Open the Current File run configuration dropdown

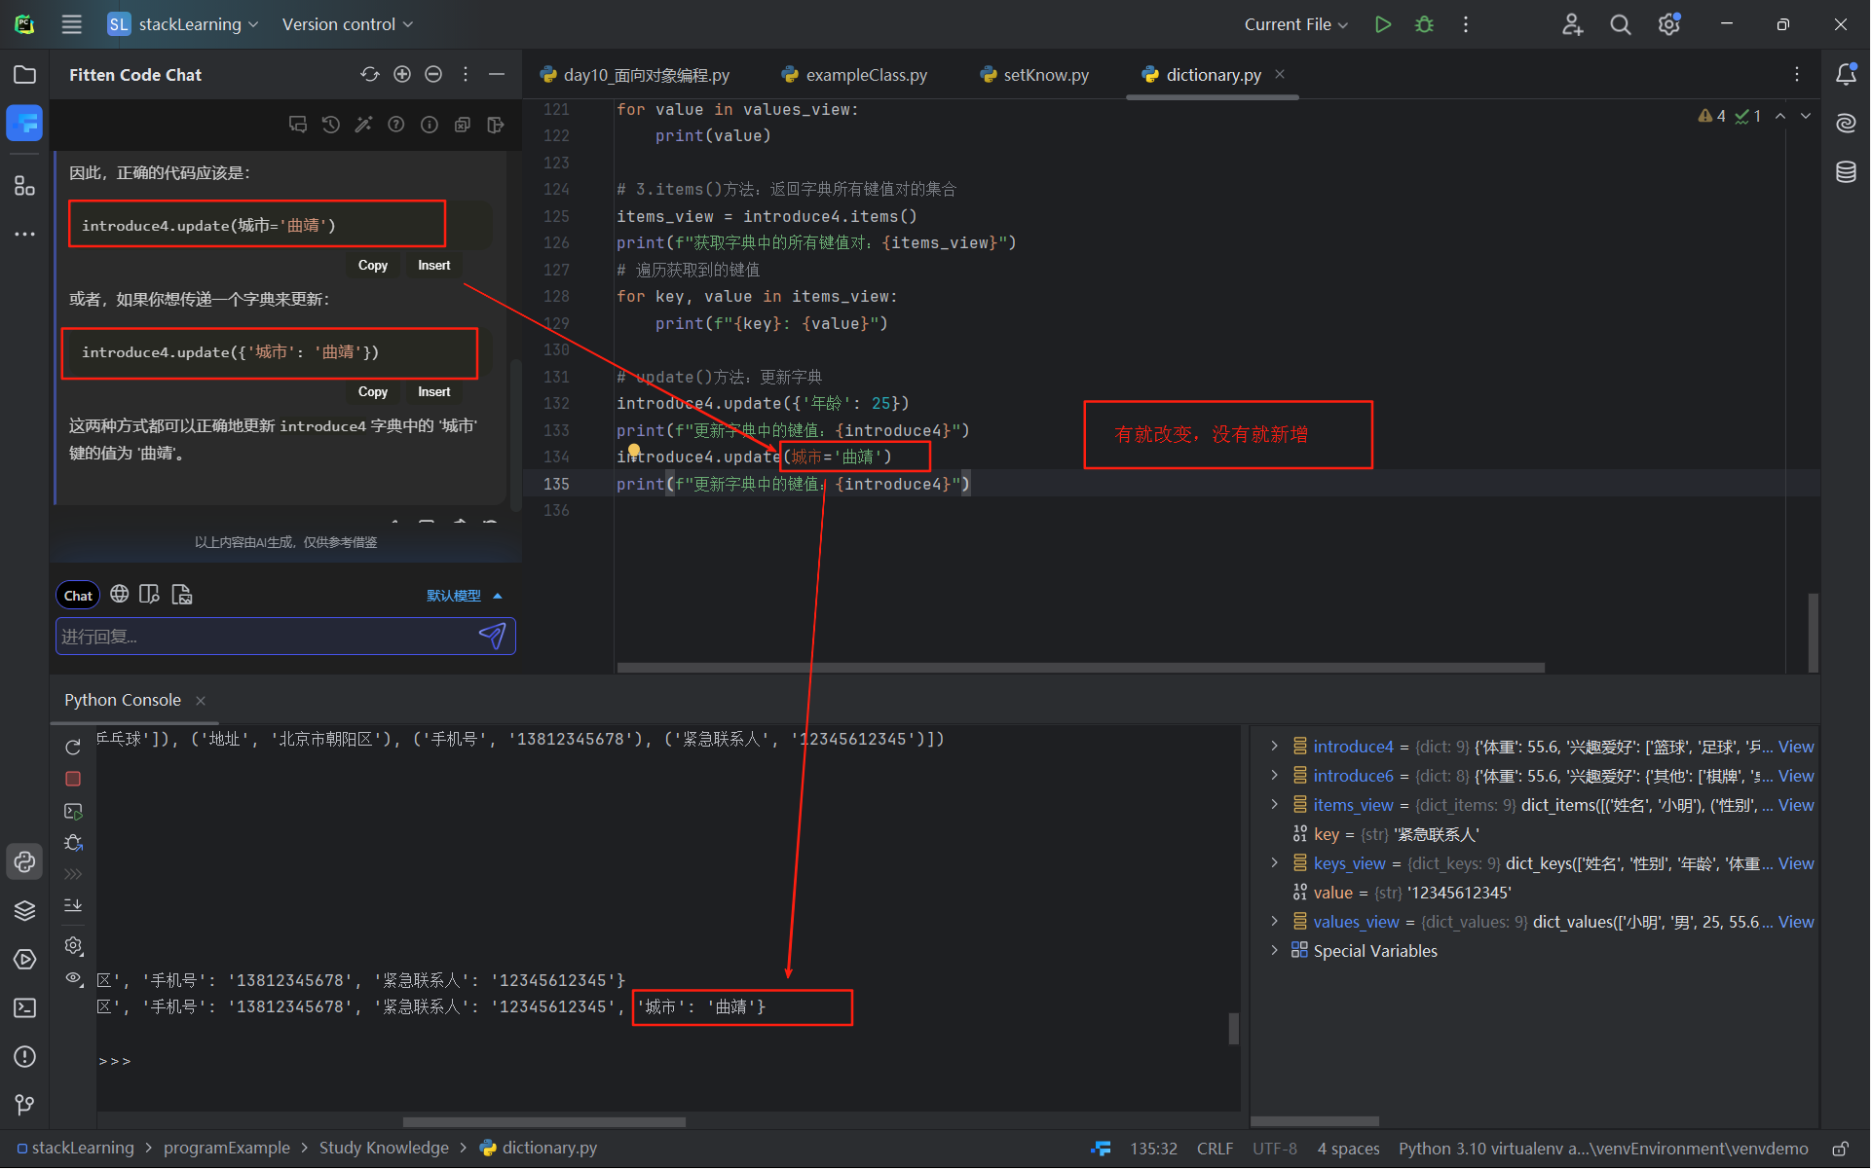pos(1295,24)
